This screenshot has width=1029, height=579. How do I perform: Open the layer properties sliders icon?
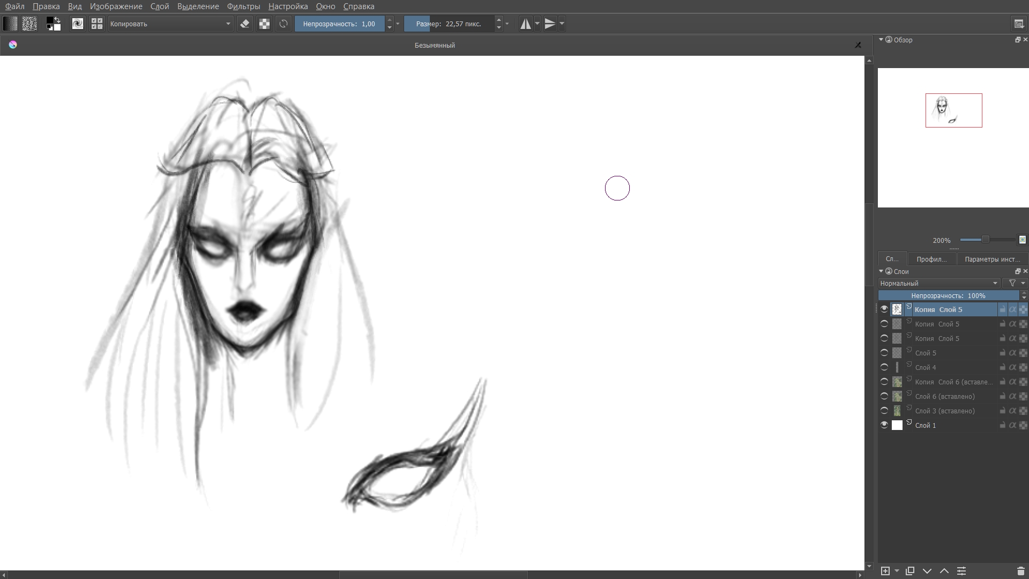click(961, 571)
